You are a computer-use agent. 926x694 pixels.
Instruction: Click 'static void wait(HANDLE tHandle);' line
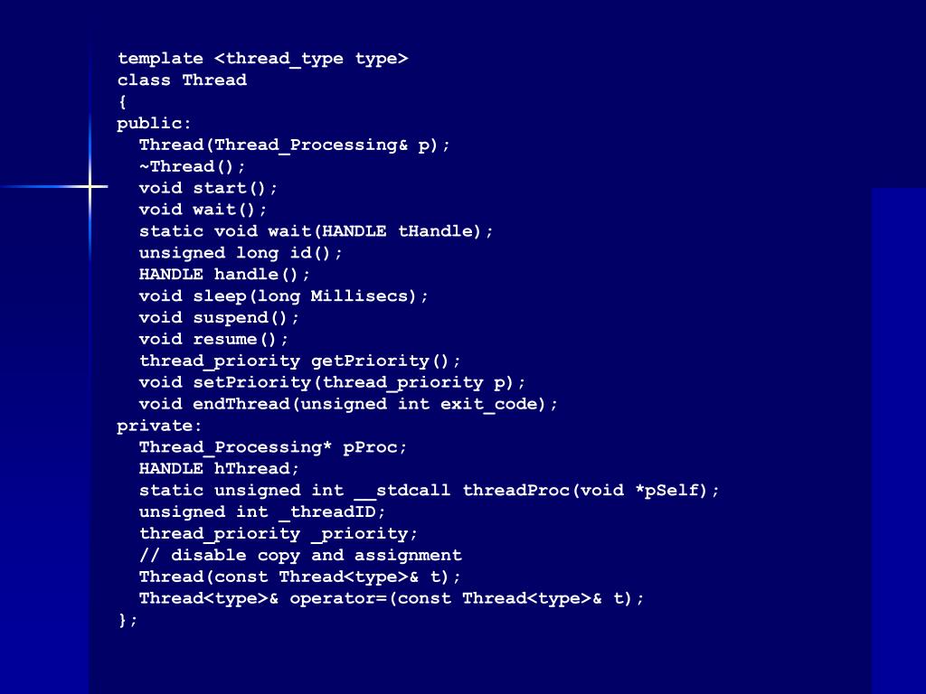pos(316,231)
